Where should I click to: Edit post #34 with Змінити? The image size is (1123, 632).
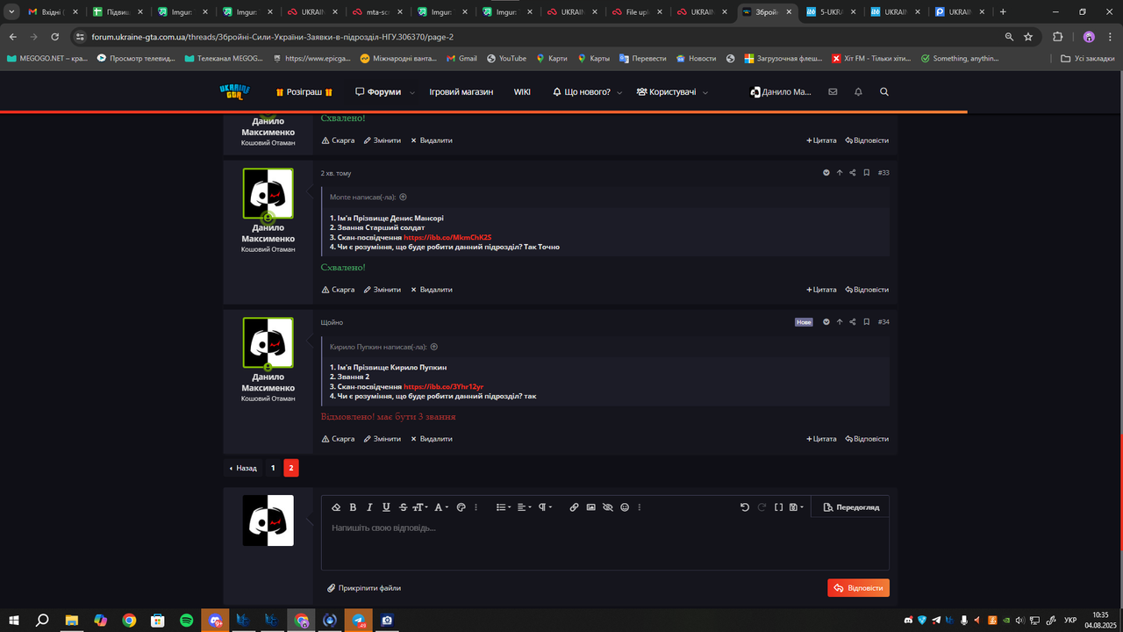tap(383, 439)
